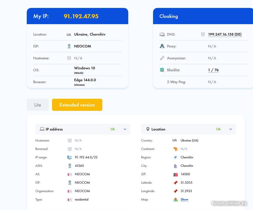253x210 pixels.
Task: Click the Chernihiv value in City row
Action: point(187,166)
